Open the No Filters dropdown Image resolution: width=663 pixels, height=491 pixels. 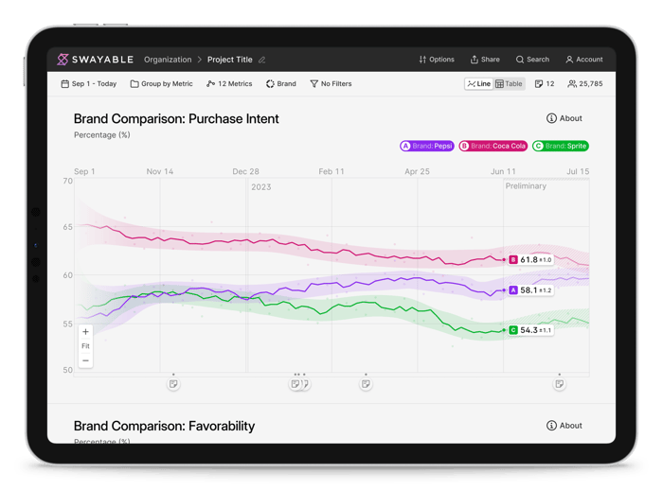click(331, 83)
